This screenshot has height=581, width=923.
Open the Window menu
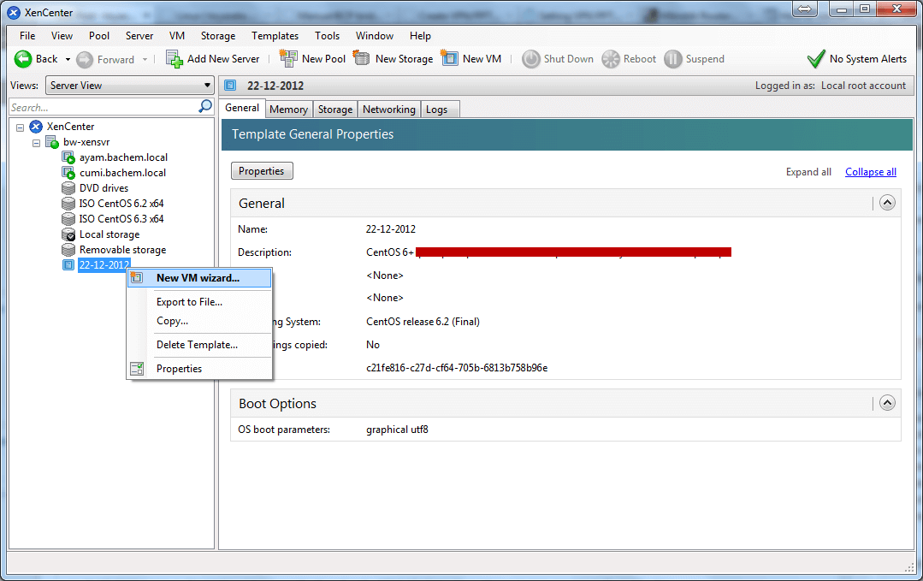(375, 36)
